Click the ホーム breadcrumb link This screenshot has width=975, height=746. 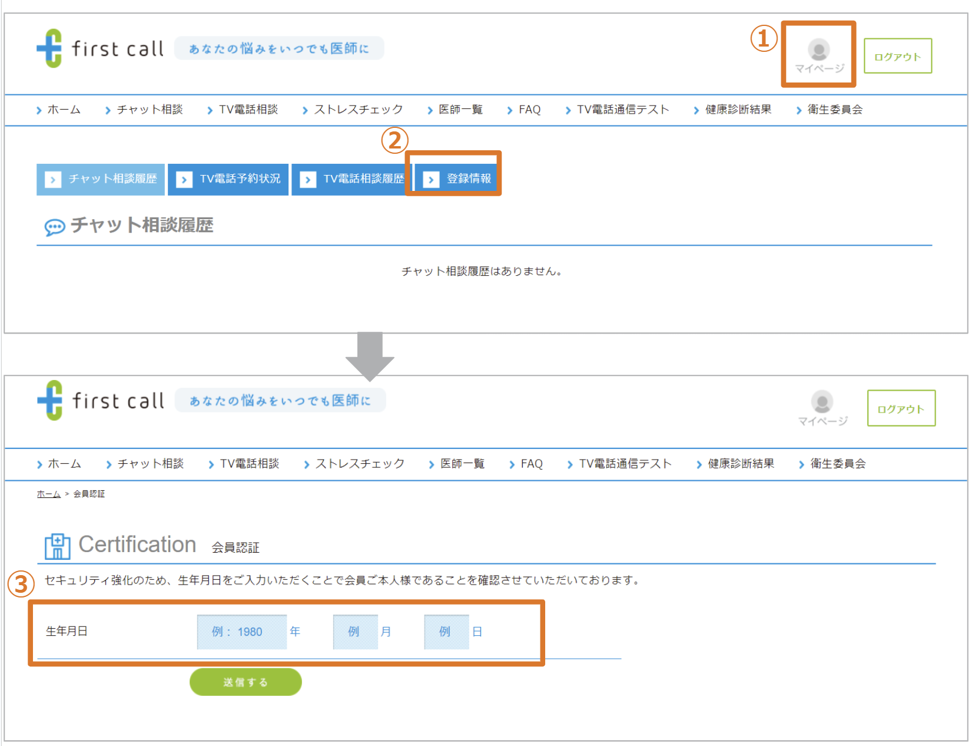point(48,494)
